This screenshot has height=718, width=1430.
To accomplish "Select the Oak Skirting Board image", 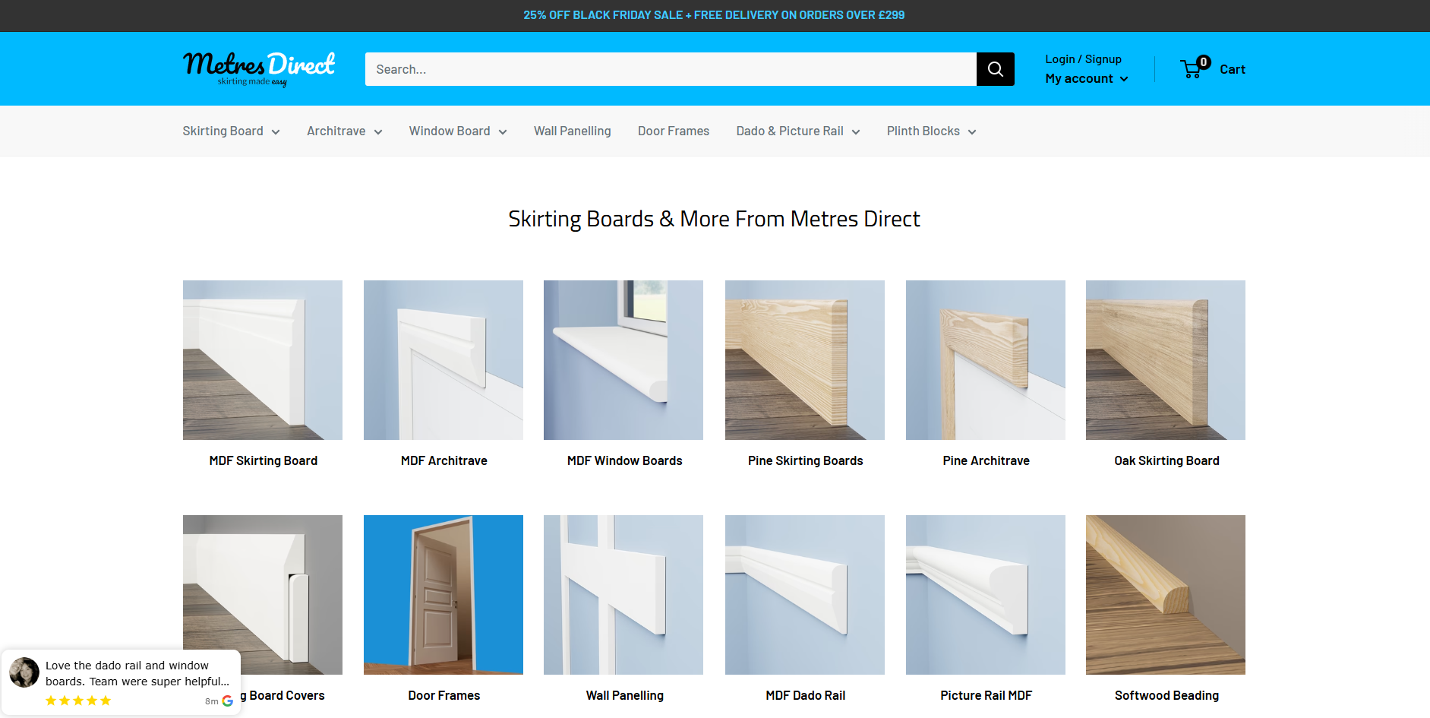I will click(1165, 360).
